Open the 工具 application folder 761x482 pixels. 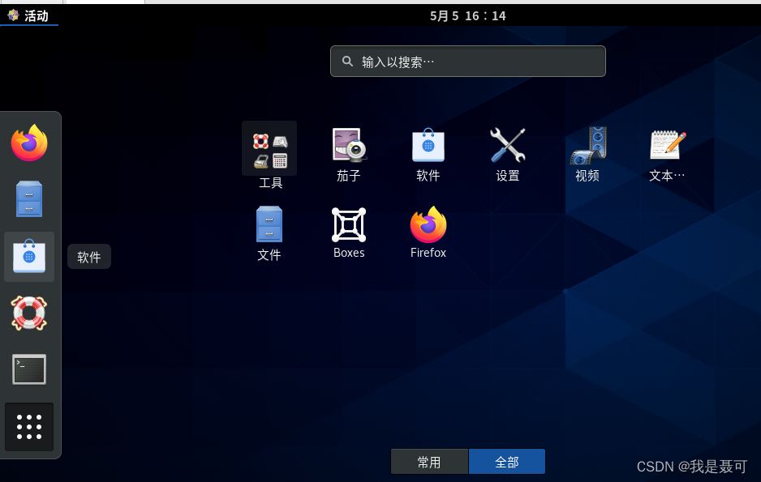tap(269, 147)
